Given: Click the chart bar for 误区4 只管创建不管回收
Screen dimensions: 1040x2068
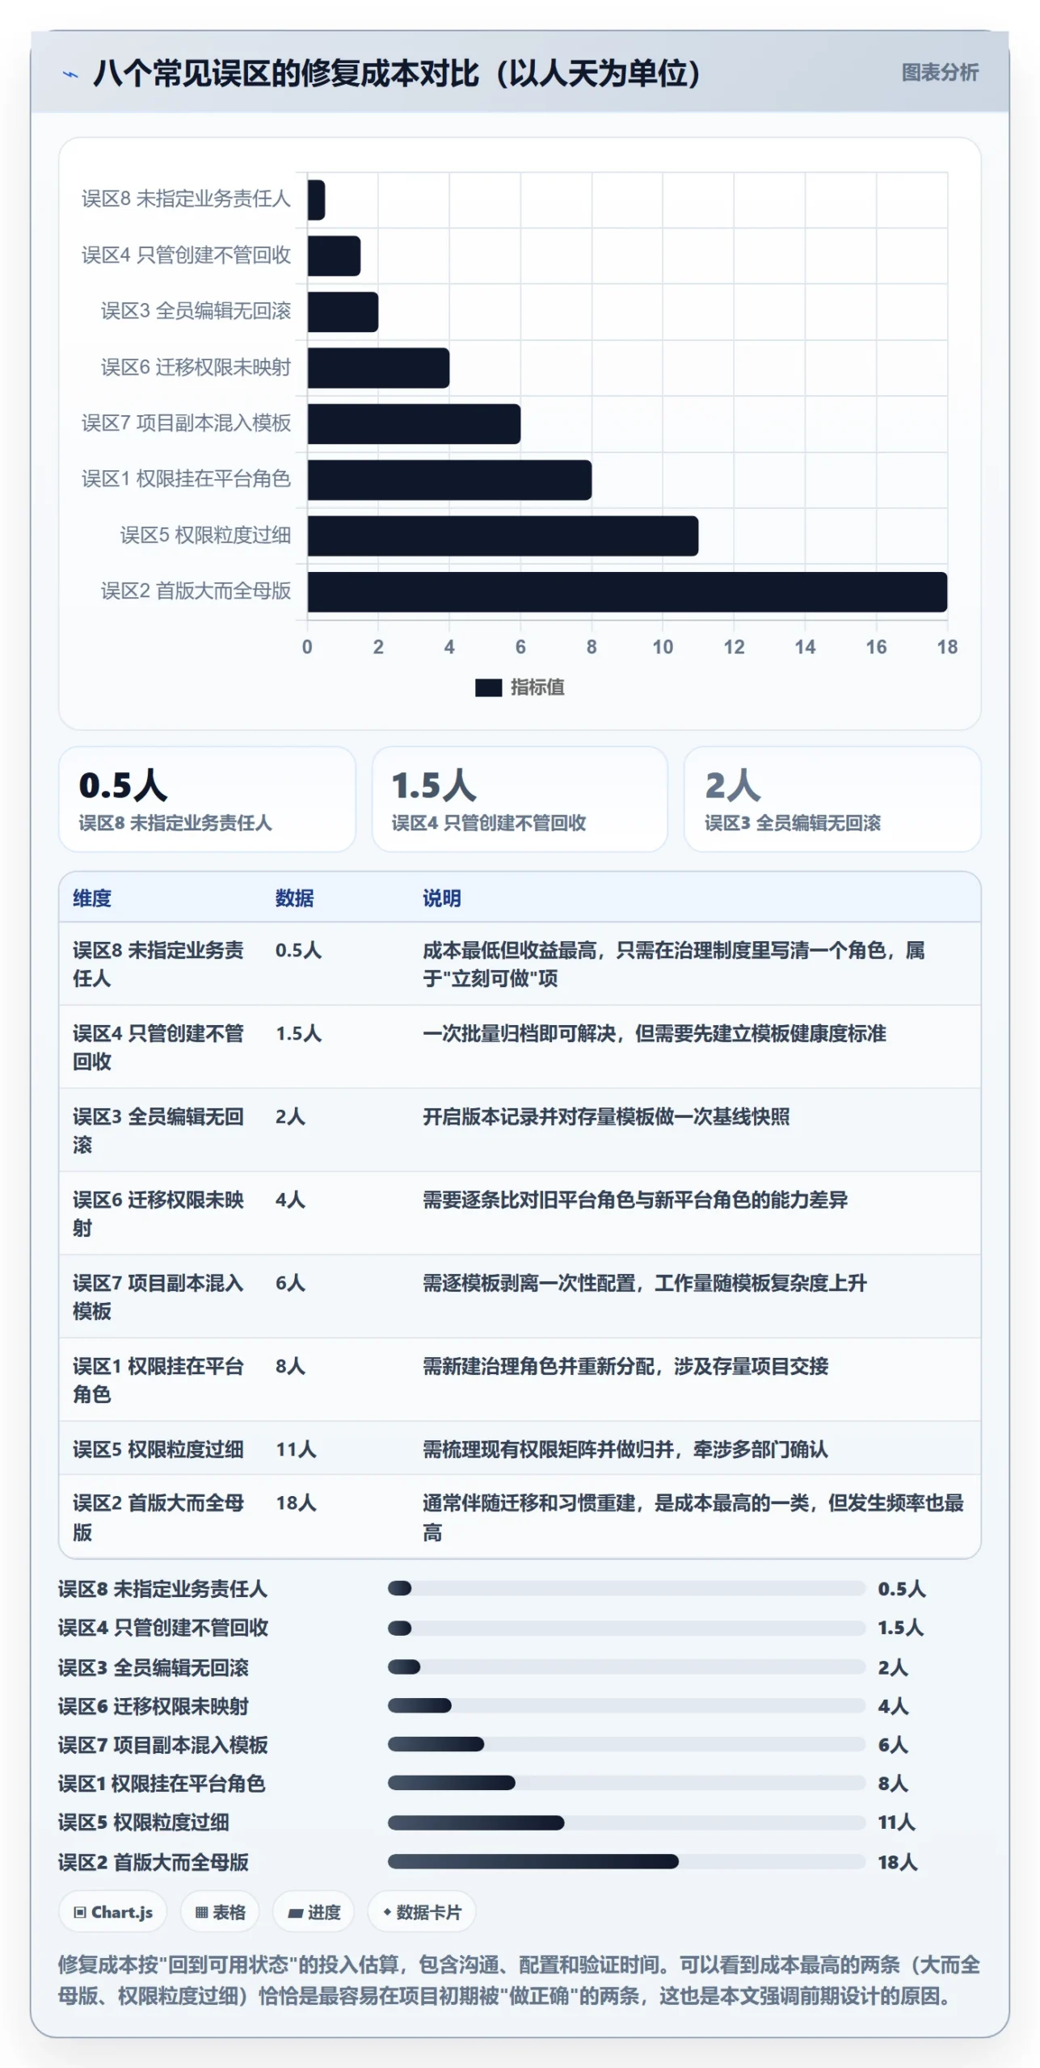Looking at the screenshot, I should (x=334, y=256).
